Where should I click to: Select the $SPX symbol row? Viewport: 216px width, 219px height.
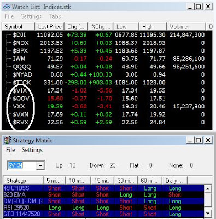coord(107,50)
